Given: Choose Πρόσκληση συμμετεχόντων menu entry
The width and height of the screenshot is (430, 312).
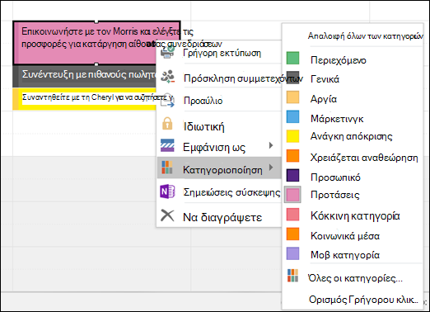Looking at the screenshot, I should 243,78.
